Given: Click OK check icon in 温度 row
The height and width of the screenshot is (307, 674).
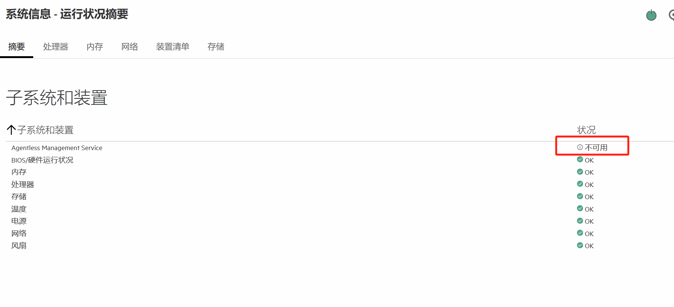Looking at the screenshot, I should [x=580, y=209].
